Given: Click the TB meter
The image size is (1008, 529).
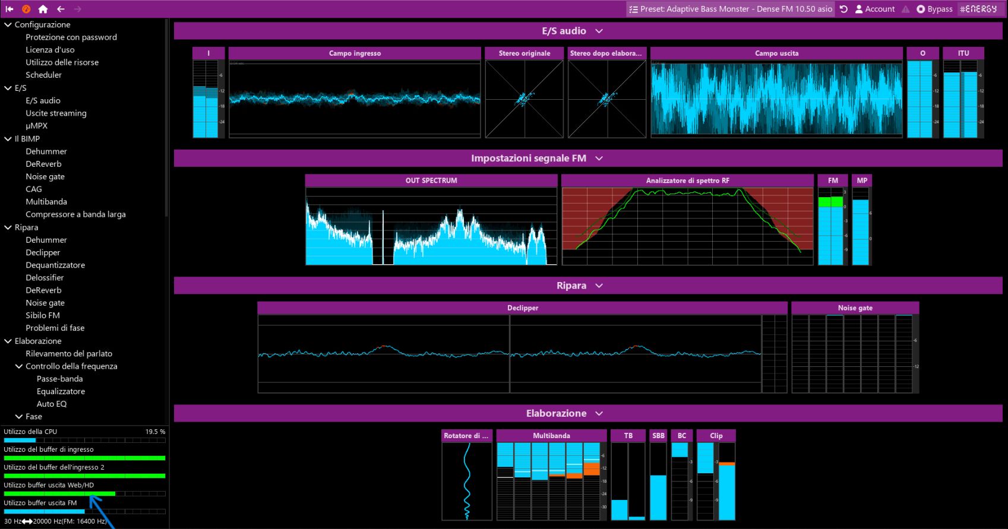Looking at the screenshot, I should [628, 481].
